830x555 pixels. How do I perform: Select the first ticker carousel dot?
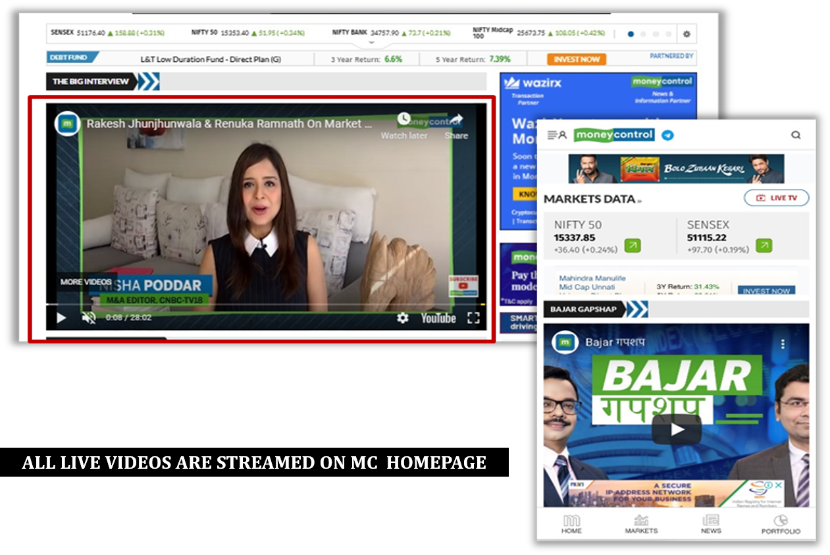click(631, 34)
